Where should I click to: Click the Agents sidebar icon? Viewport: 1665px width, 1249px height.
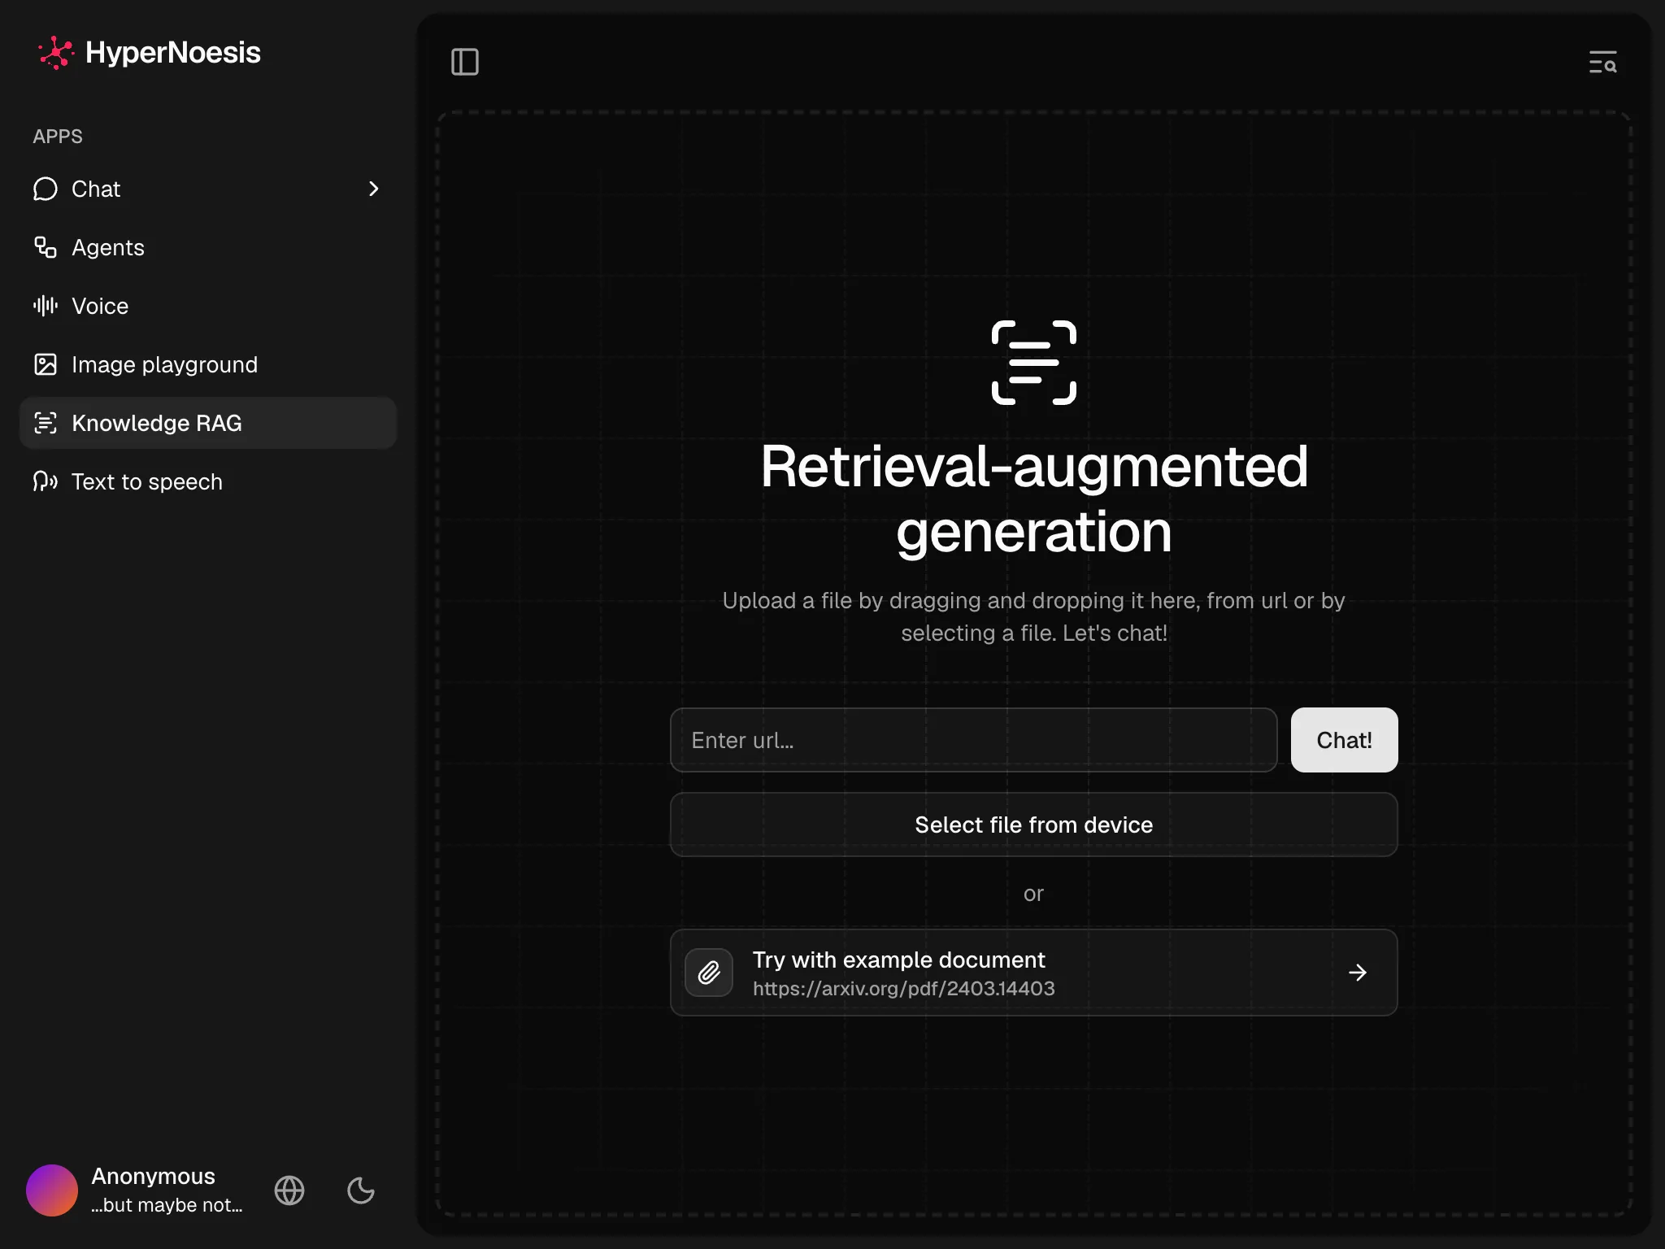(46, 247)
